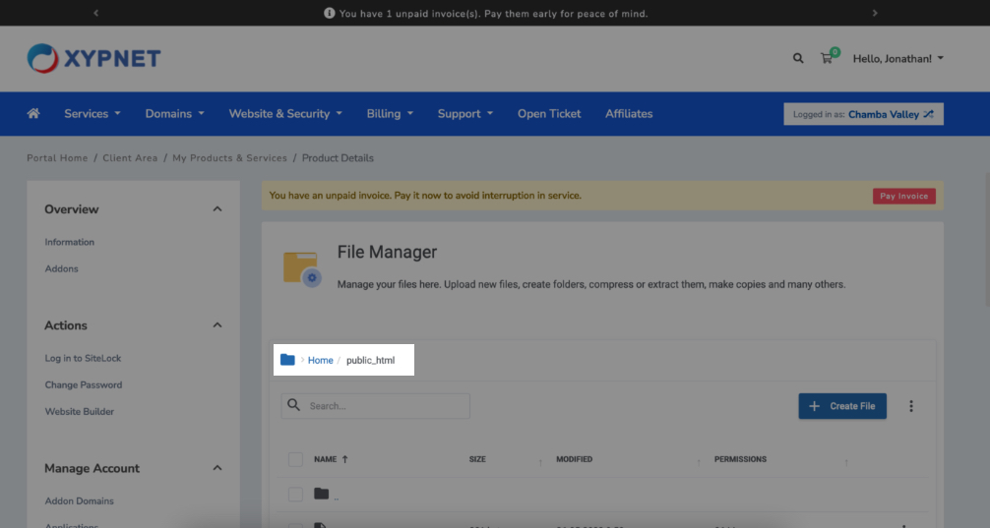Toggle the select-all checkbox in the NAME header

click(x=295, y=459)
